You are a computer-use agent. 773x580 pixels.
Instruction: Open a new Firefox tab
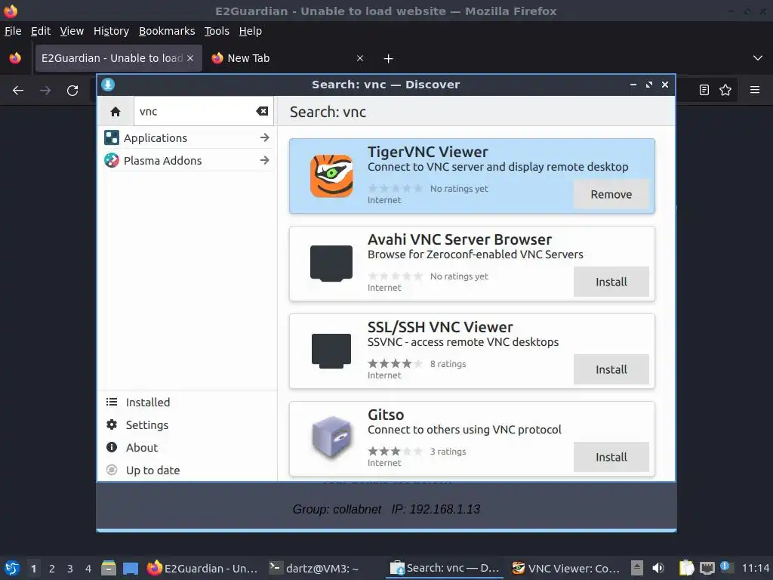(389, 59)
